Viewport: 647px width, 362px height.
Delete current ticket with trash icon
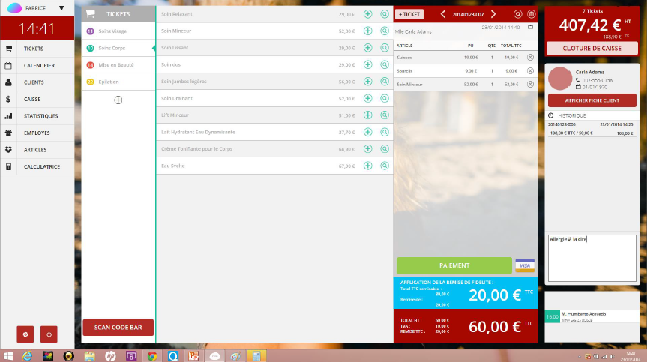pos(532,14)
